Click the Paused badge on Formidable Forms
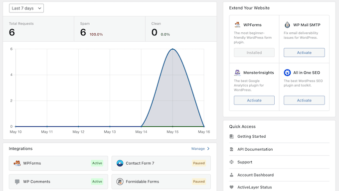The width and height of the screenshot is (339, 191). click(x=199, y=182)
